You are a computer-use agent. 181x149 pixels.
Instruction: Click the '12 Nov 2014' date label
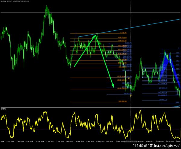tap(20, 141)
